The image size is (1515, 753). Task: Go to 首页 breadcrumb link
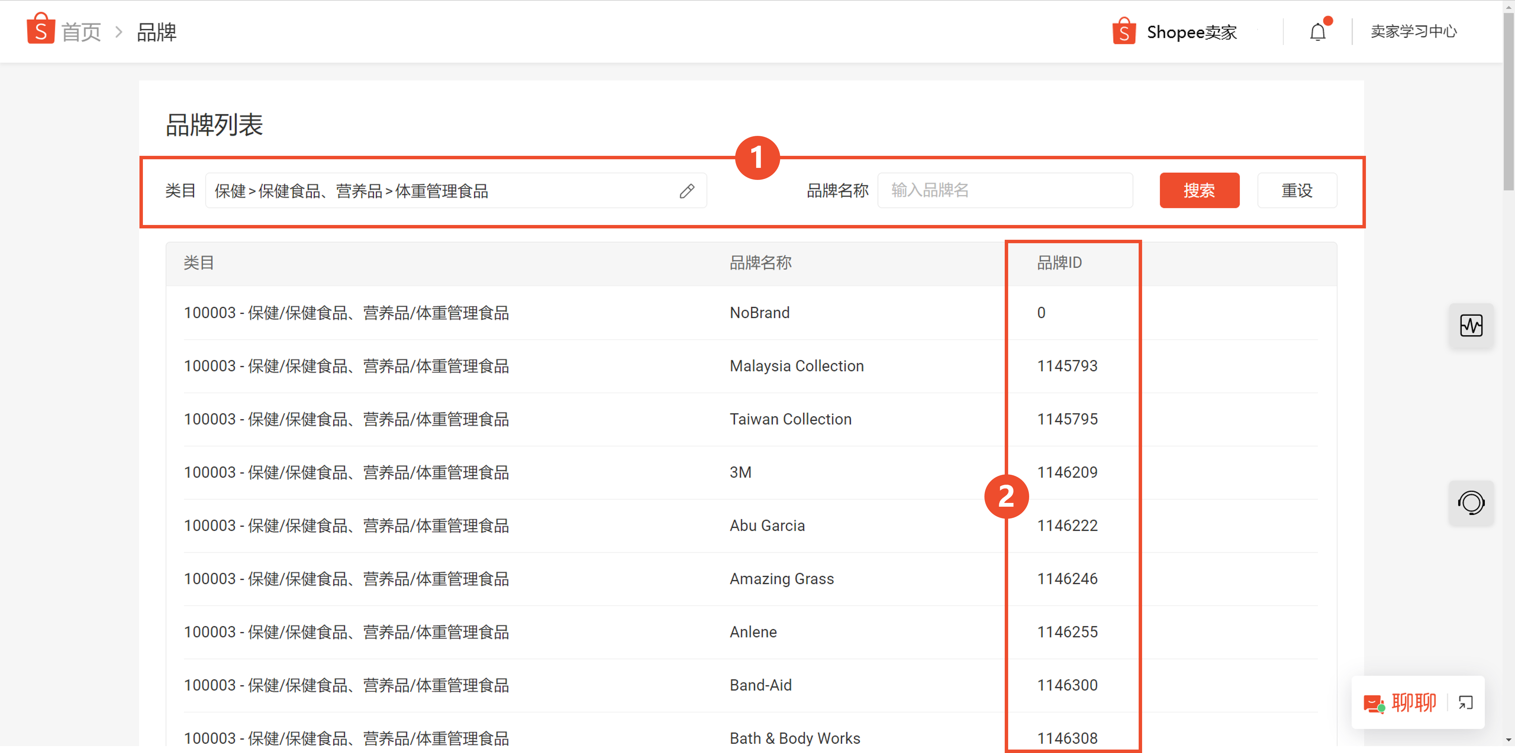(81, 32)
